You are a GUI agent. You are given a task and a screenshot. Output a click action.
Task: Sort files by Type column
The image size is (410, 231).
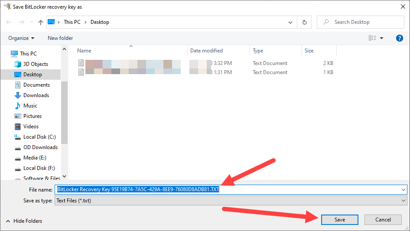(x=258, y=51)
